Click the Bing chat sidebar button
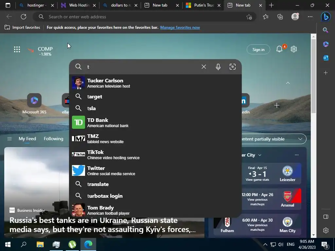The image size is (335, 251). 326,17
